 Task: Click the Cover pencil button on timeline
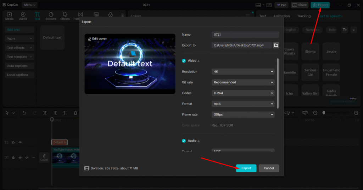pos(44,157)
